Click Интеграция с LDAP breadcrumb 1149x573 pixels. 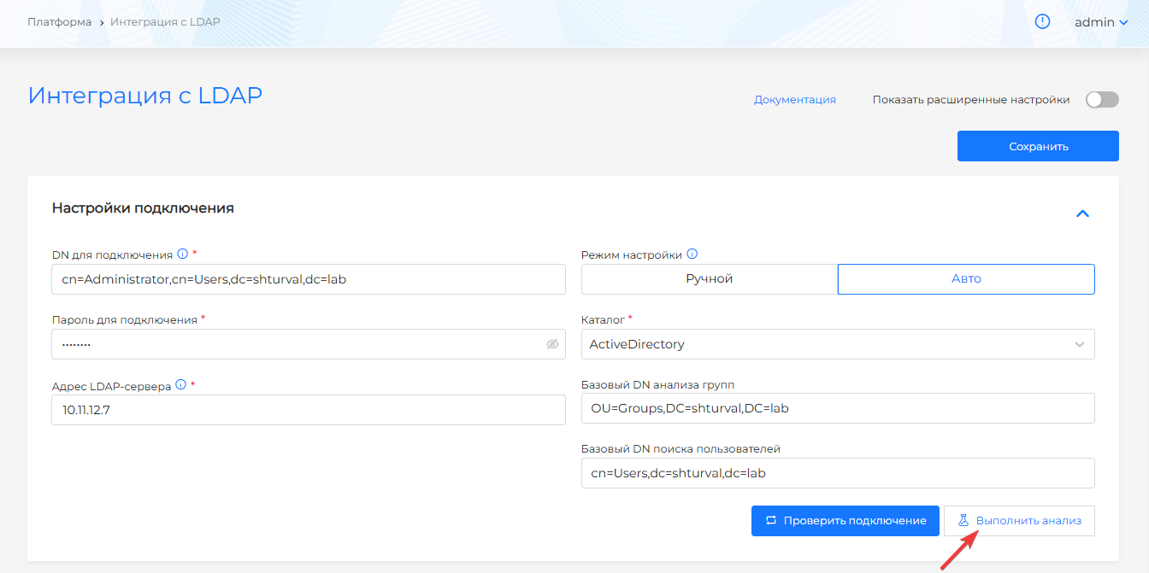(165, 22)
